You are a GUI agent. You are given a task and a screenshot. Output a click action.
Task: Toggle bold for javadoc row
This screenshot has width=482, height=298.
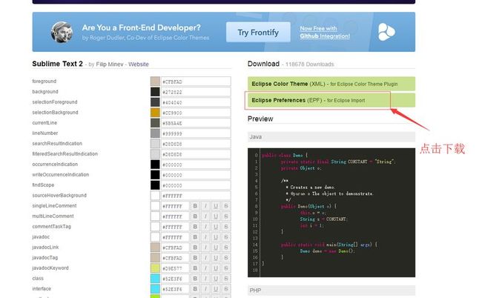coord(195,237)
